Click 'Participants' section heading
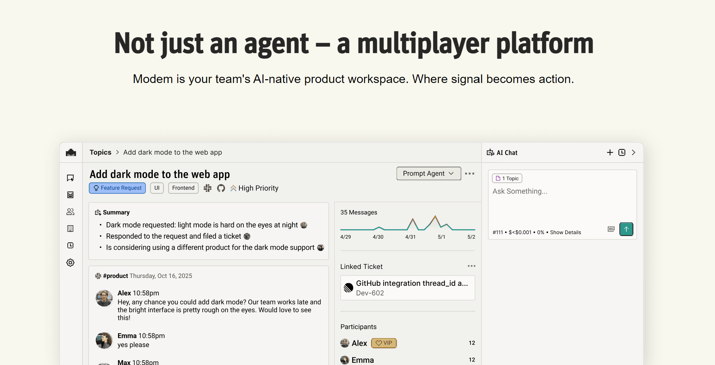Image resolution: width=715 pixels, height=365 pixels. coord(358,327)
